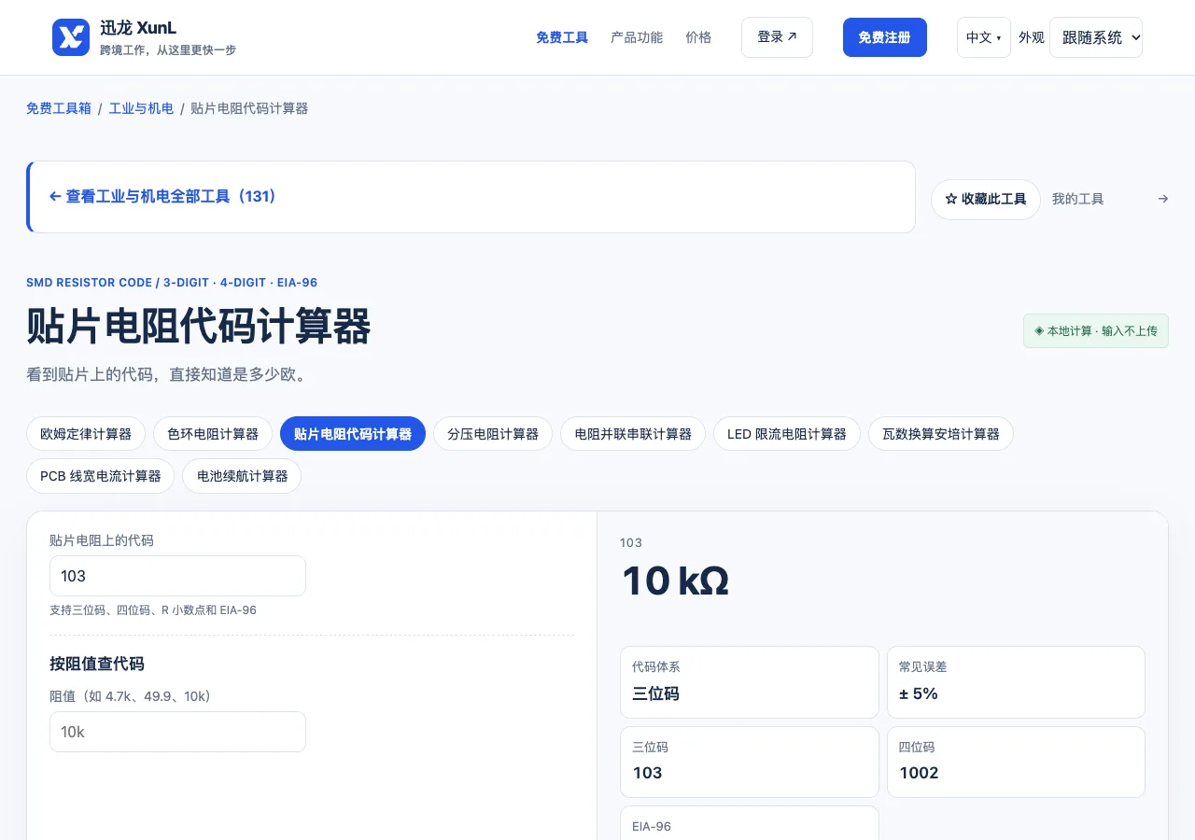This screenshot has height=840, width=1195.
Task: Click the 登录 button
Action: [x=777, y=37]
